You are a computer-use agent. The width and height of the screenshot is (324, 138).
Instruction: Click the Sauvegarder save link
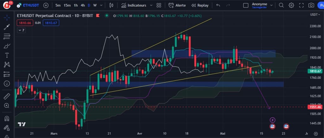coord(259,7)
